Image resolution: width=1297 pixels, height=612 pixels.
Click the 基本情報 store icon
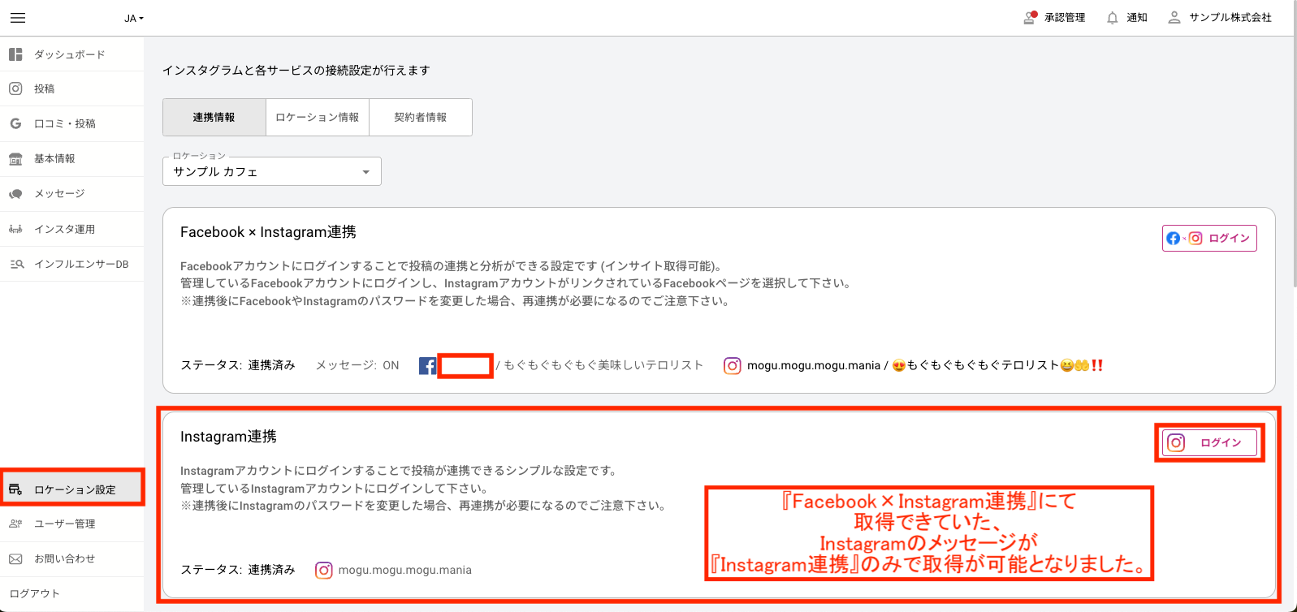pos(15,159)
